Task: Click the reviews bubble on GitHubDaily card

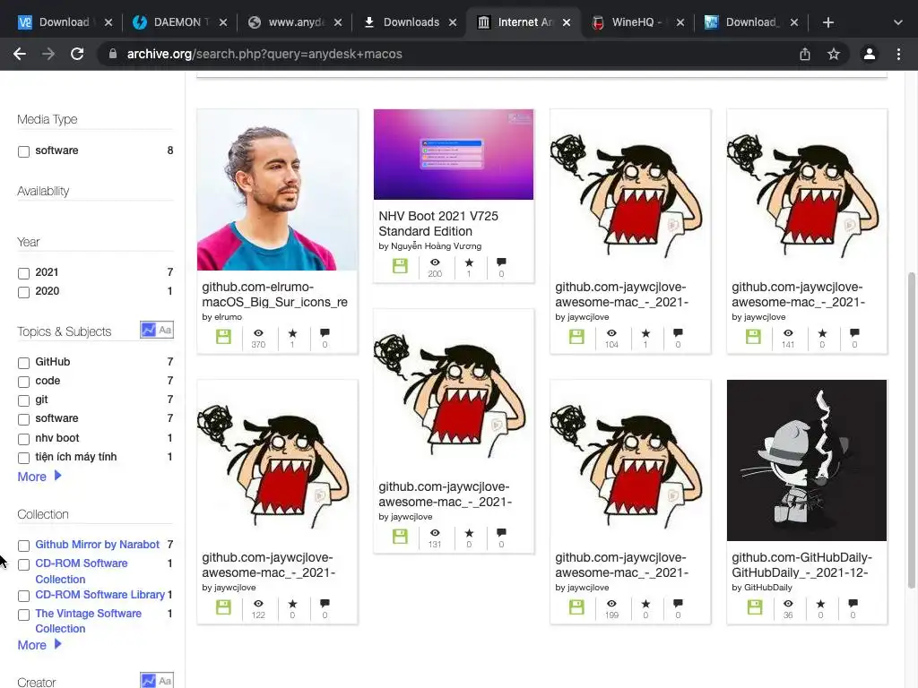Action: click(853, 603)
